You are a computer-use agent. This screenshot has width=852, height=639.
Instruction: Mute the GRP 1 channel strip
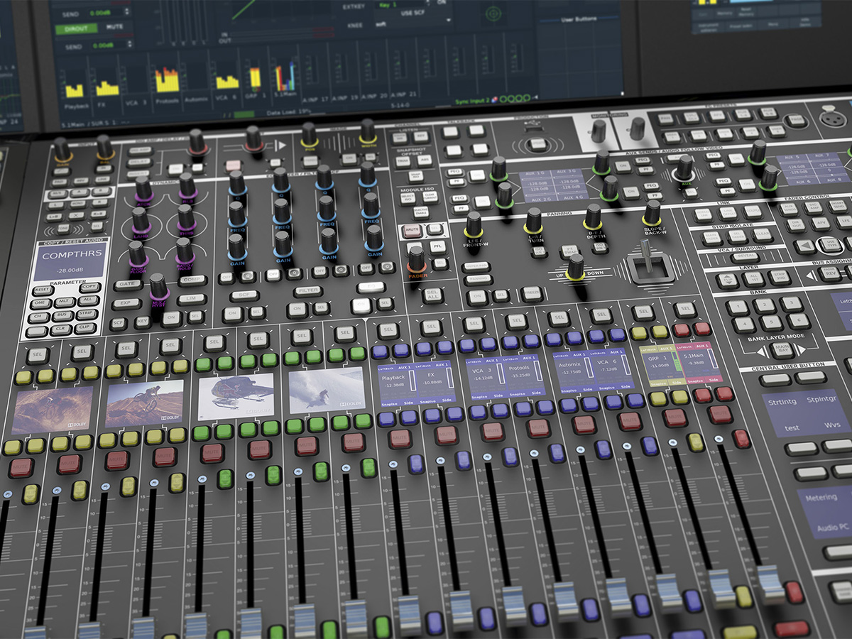coord(676,417)
